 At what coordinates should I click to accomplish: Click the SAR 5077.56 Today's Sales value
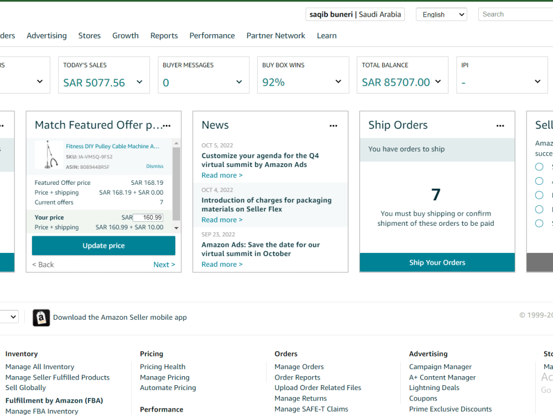(94, 82)
